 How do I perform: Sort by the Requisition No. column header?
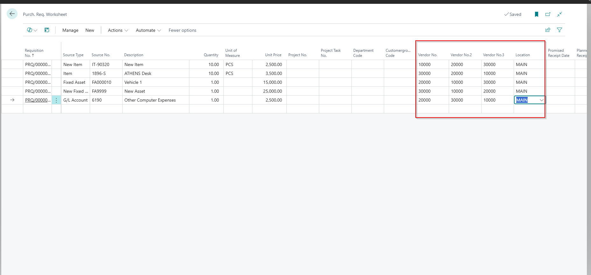point(34,53)
